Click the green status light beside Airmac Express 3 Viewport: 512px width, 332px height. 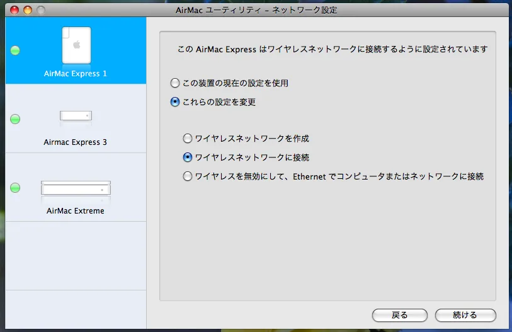16,119
